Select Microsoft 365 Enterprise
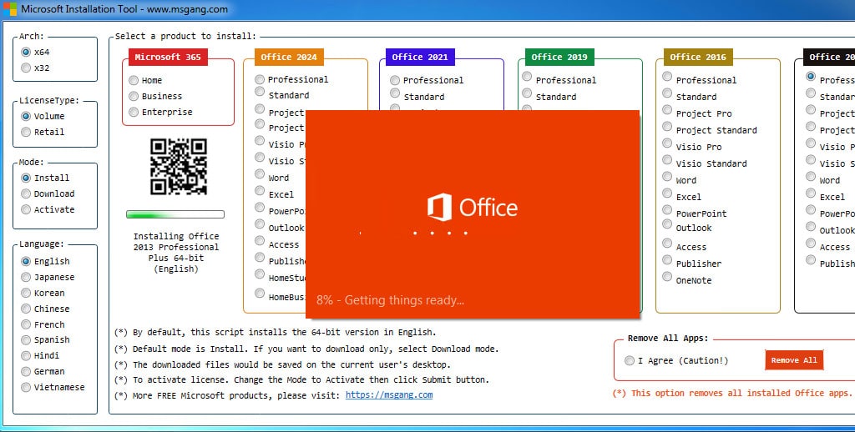Viewport: 855px width, 432px height. [x=134, y=113]
